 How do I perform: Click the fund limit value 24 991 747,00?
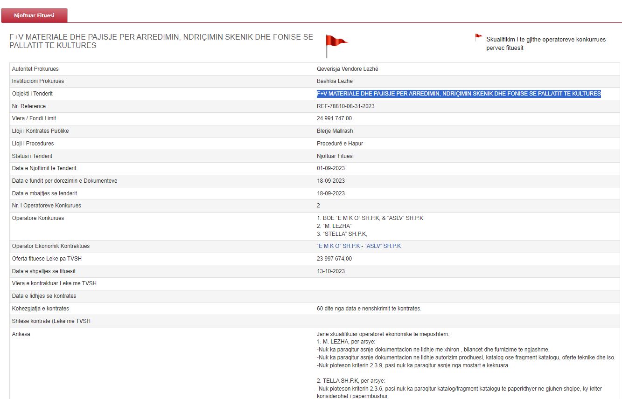coord(334,118)
